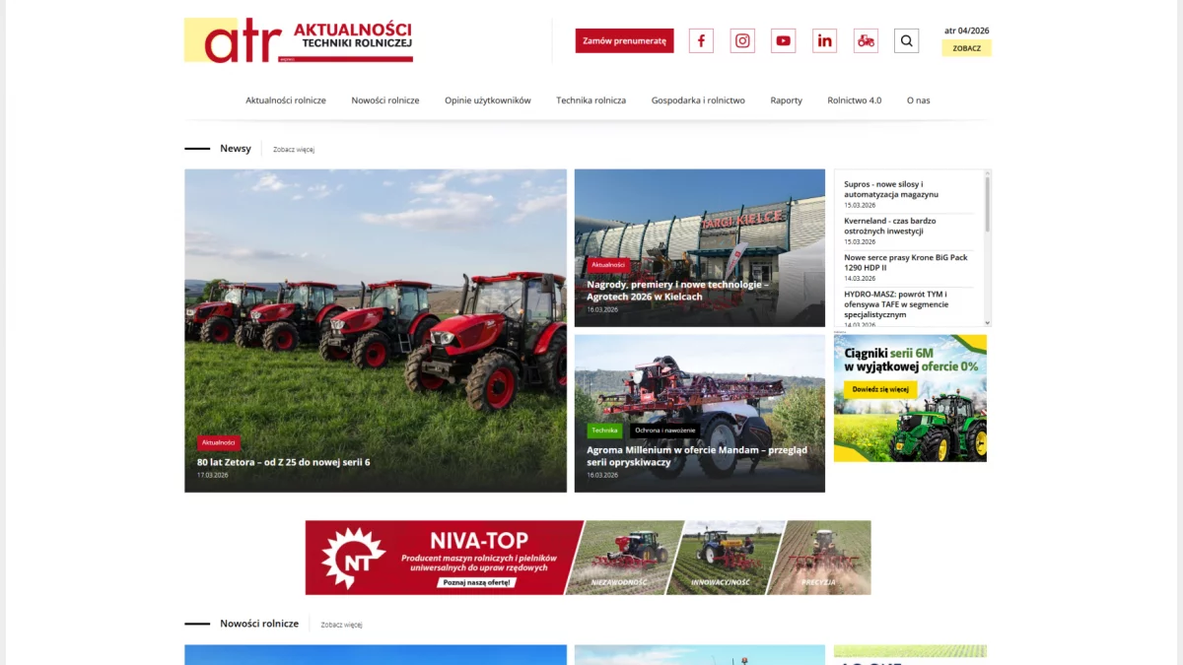This screenshot has width=1183, height=665.
Task: Open Nowości rolnicze menu item
Action: [385, 100]
